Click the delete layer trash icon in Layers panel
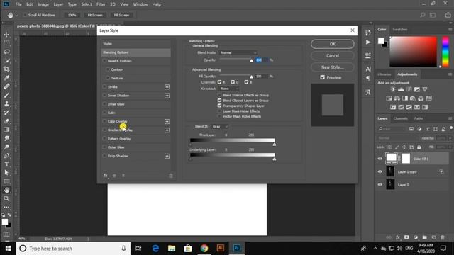454x255 pixels. click(x=443, y=237)
